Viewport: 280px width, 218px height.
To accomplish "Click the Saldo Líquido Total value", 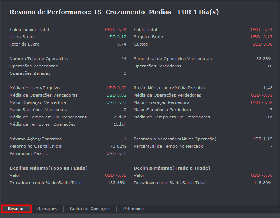I will pyautogui.click(x=115, y=30).
